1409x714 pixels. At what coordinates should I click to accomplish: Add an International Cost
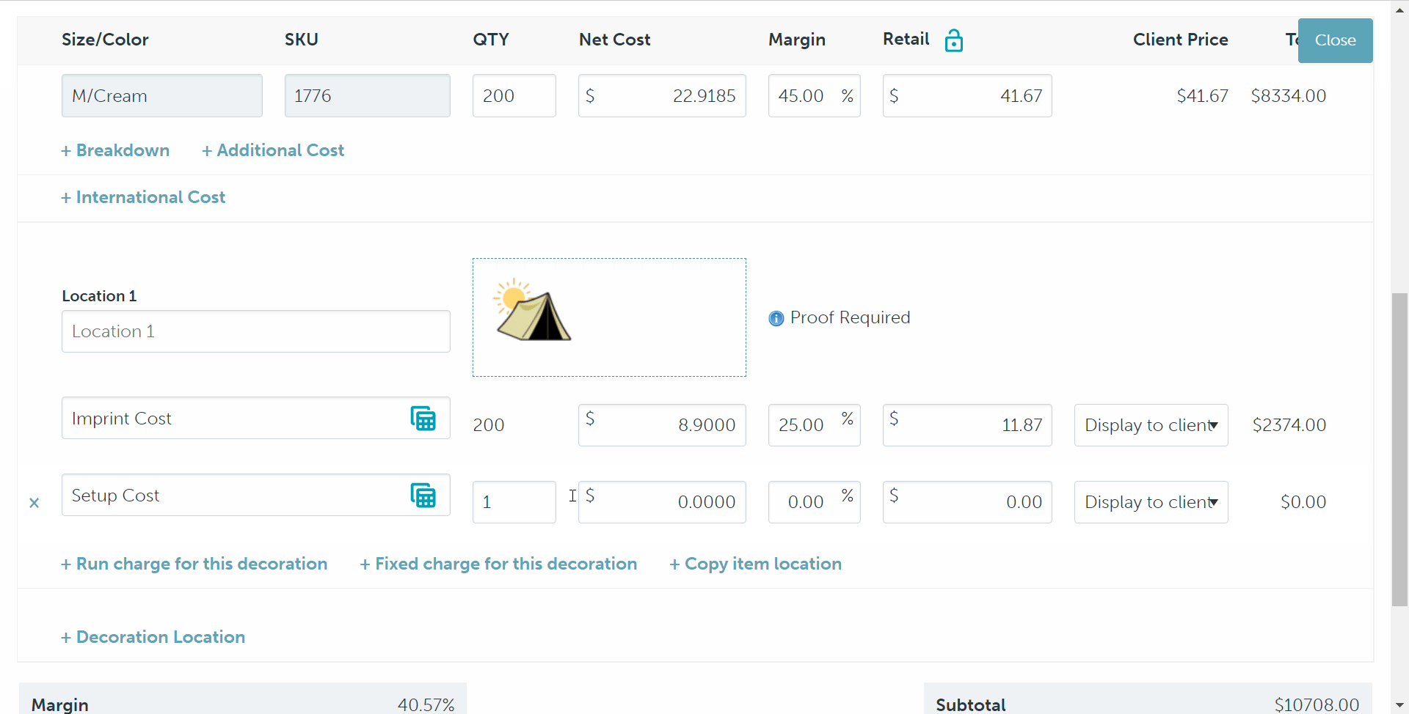pyautogui.click(x=143, y=197)
